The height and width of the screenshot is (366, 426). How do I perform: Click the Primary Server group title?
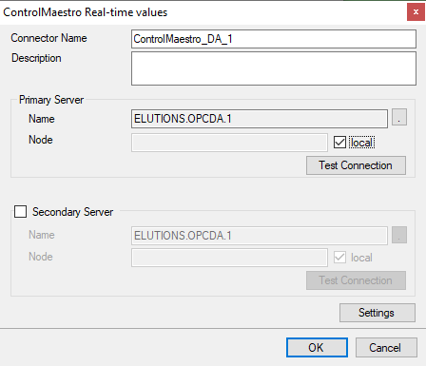tap(51, 100)
